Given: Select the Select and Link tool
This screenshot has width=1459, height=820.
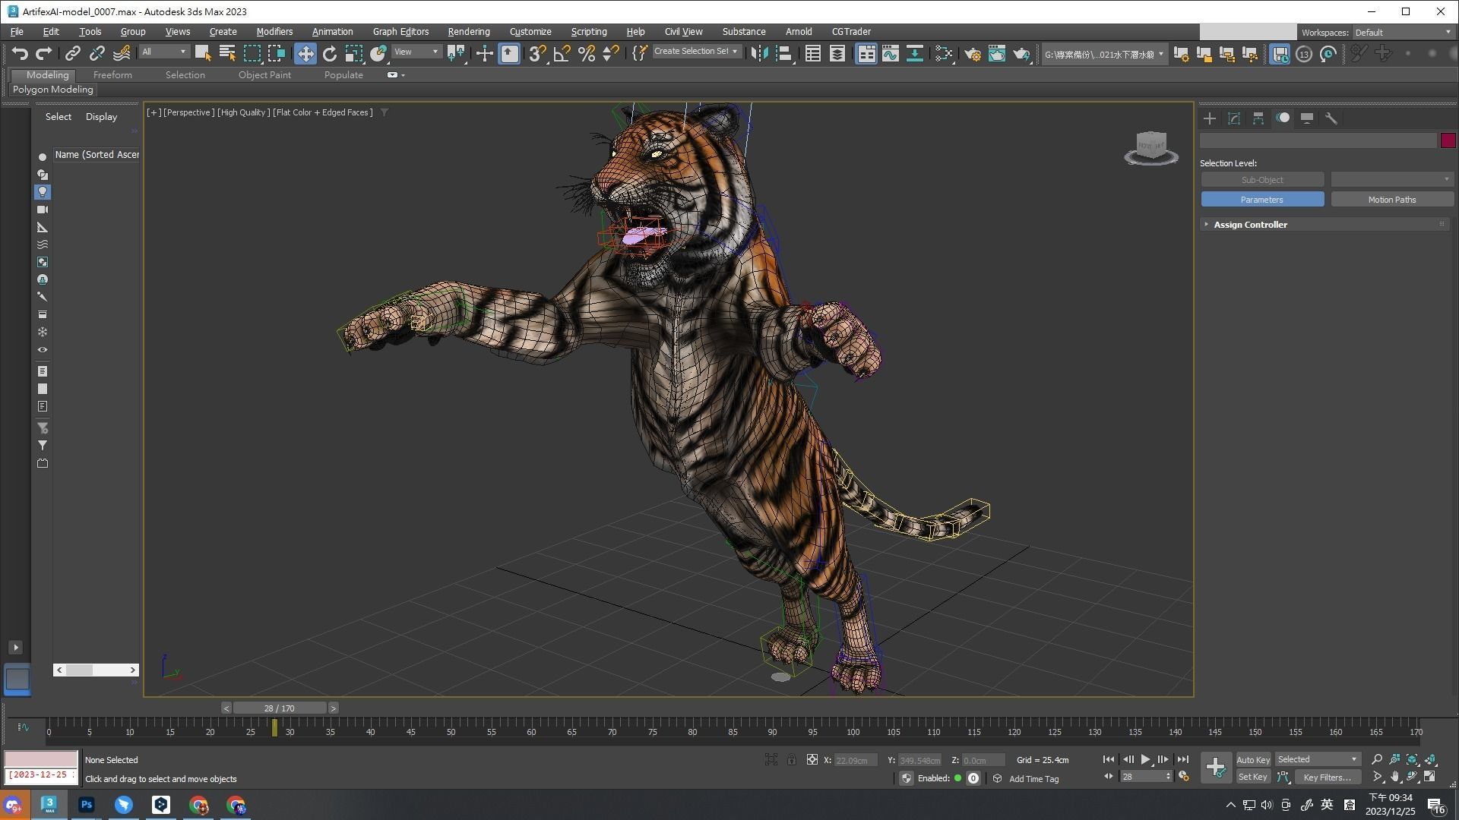Looking at the screenshot, I should (x=72, y=53).
